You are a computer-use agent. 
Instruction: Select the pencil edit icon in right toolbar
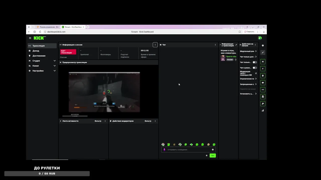tap(263, 52)
